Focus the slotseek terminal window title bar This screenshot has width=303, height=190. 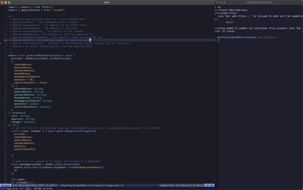[x=259, y=2]
